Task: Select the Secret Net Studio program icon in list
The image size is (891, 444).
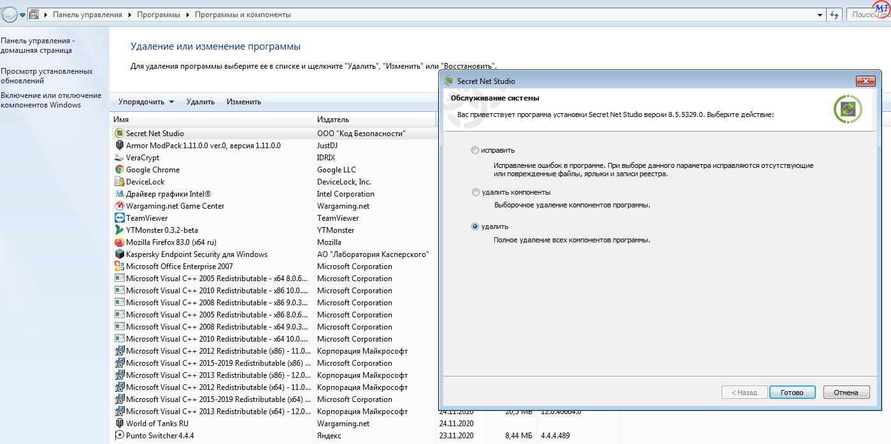Action: coord(119,134)
